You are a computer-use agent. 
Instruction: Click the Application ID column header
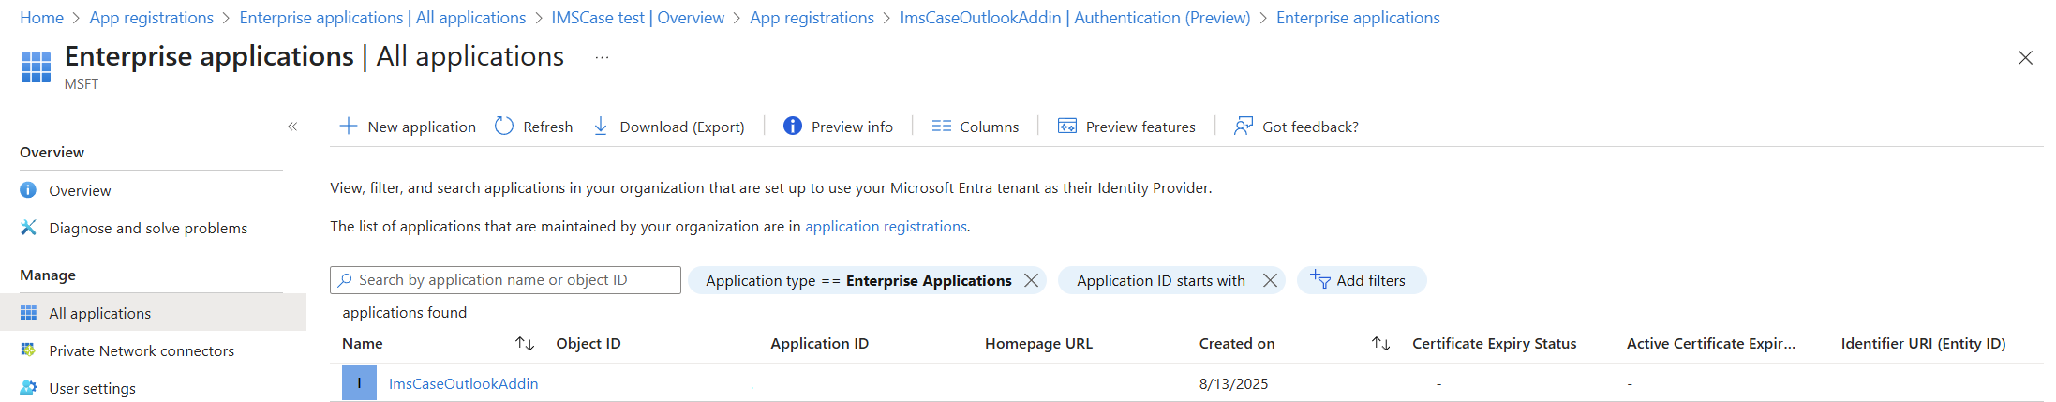(820, 344)
